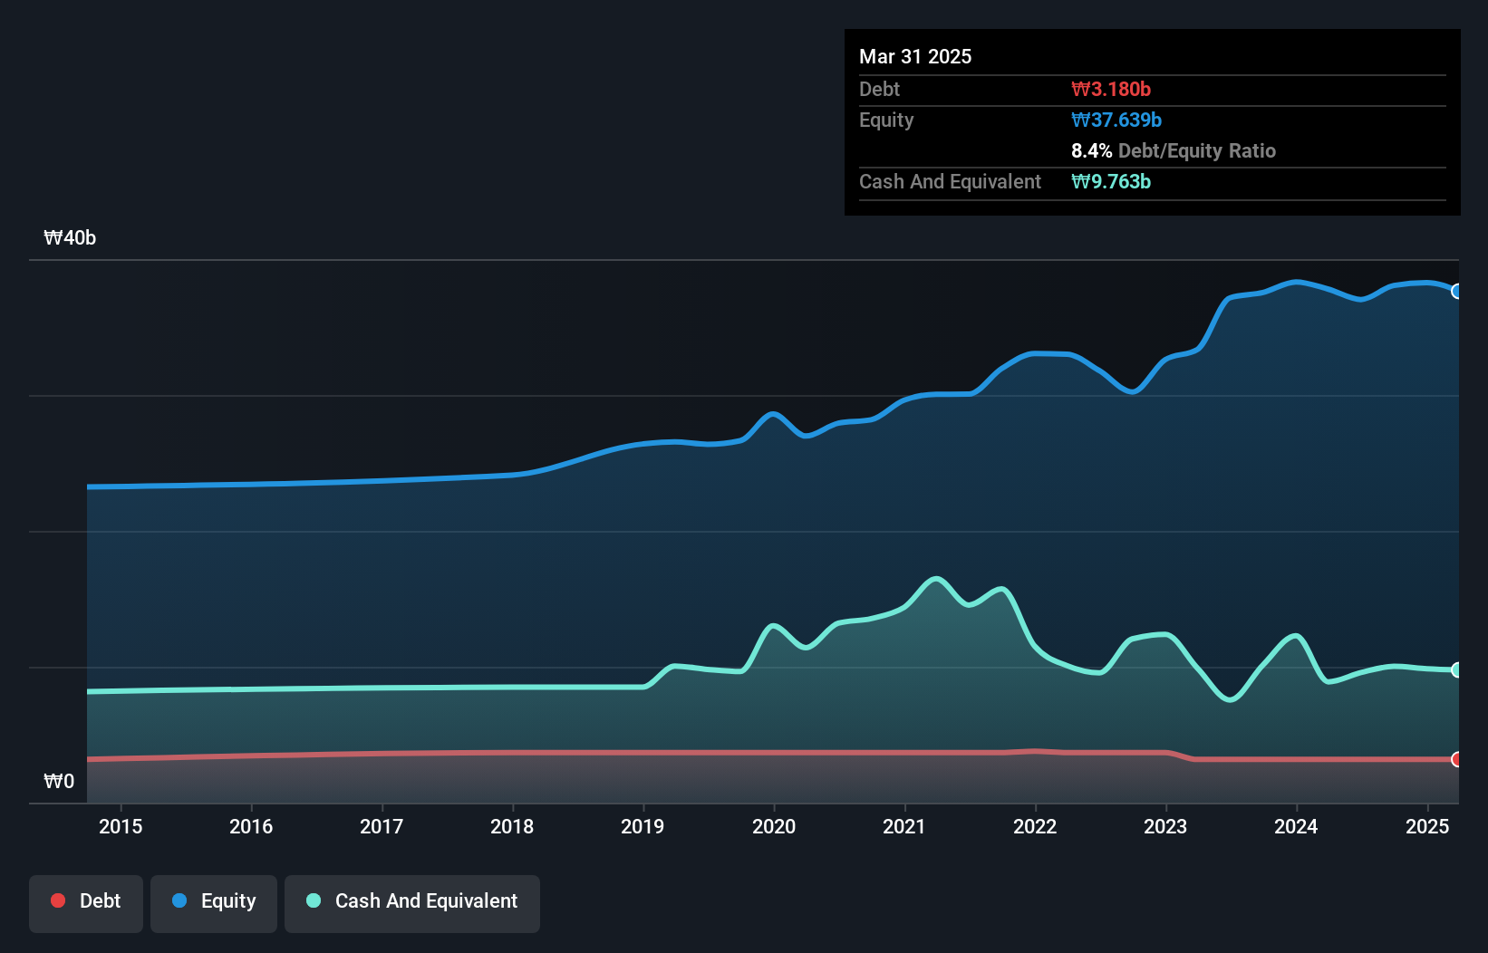1488x953 pixels.
Task: Select the 2018 x-axis label
Action: click(x=512, y=826)
